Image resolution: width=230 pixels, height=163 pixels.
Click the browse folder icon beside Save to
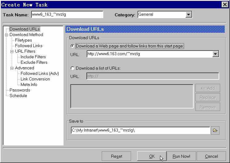click(215, 130)
